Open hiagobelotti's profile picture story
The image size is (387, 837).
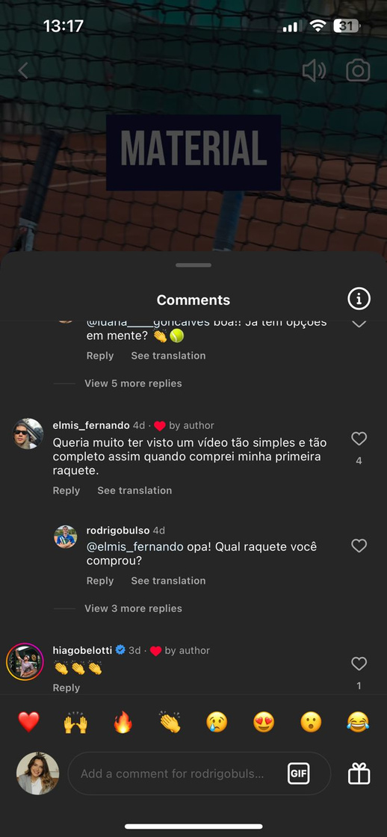[25, 662]
